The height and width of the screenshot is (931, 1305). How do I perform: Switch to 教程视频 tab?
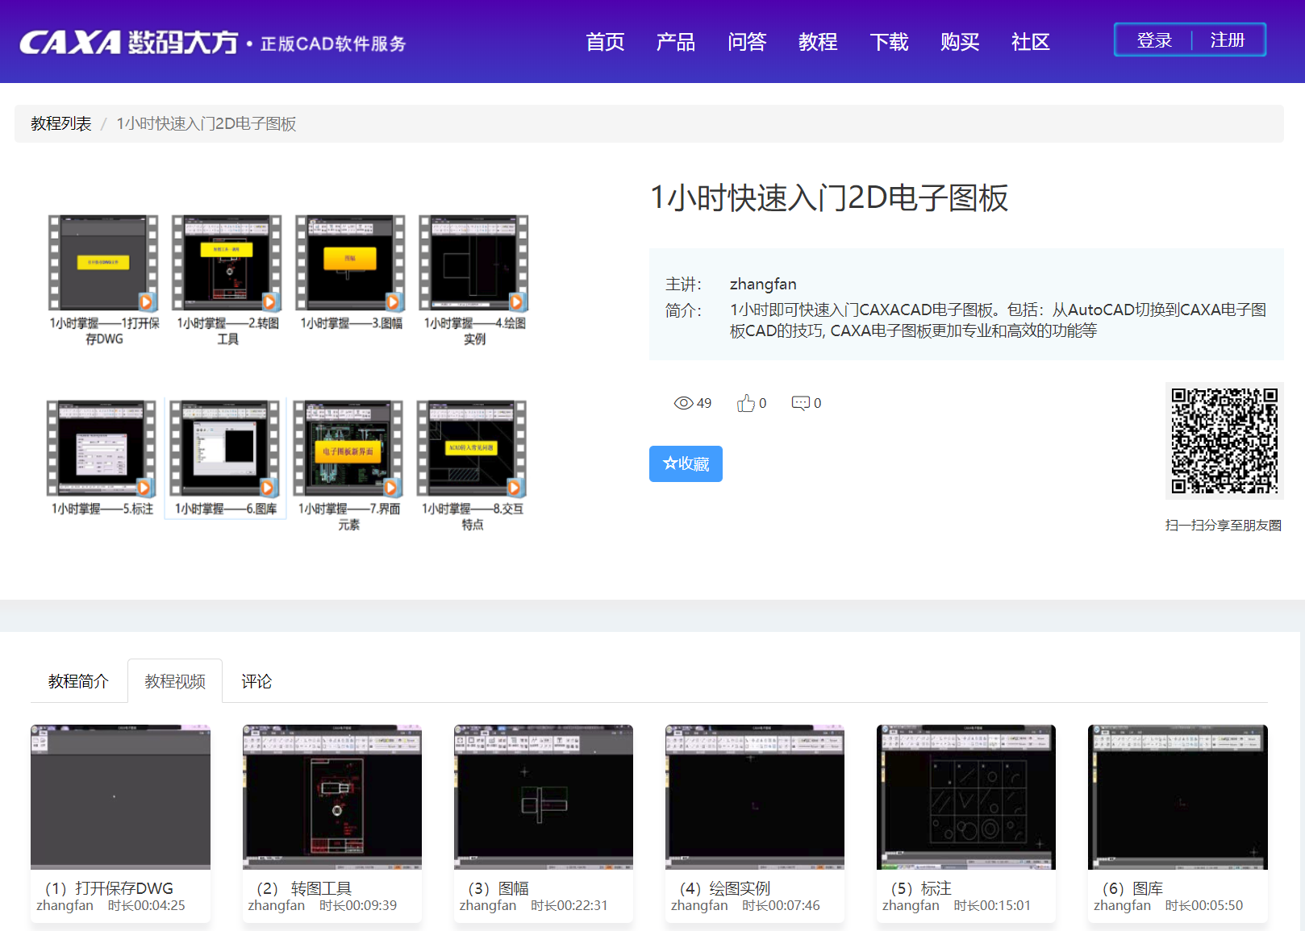click(175, 681)
